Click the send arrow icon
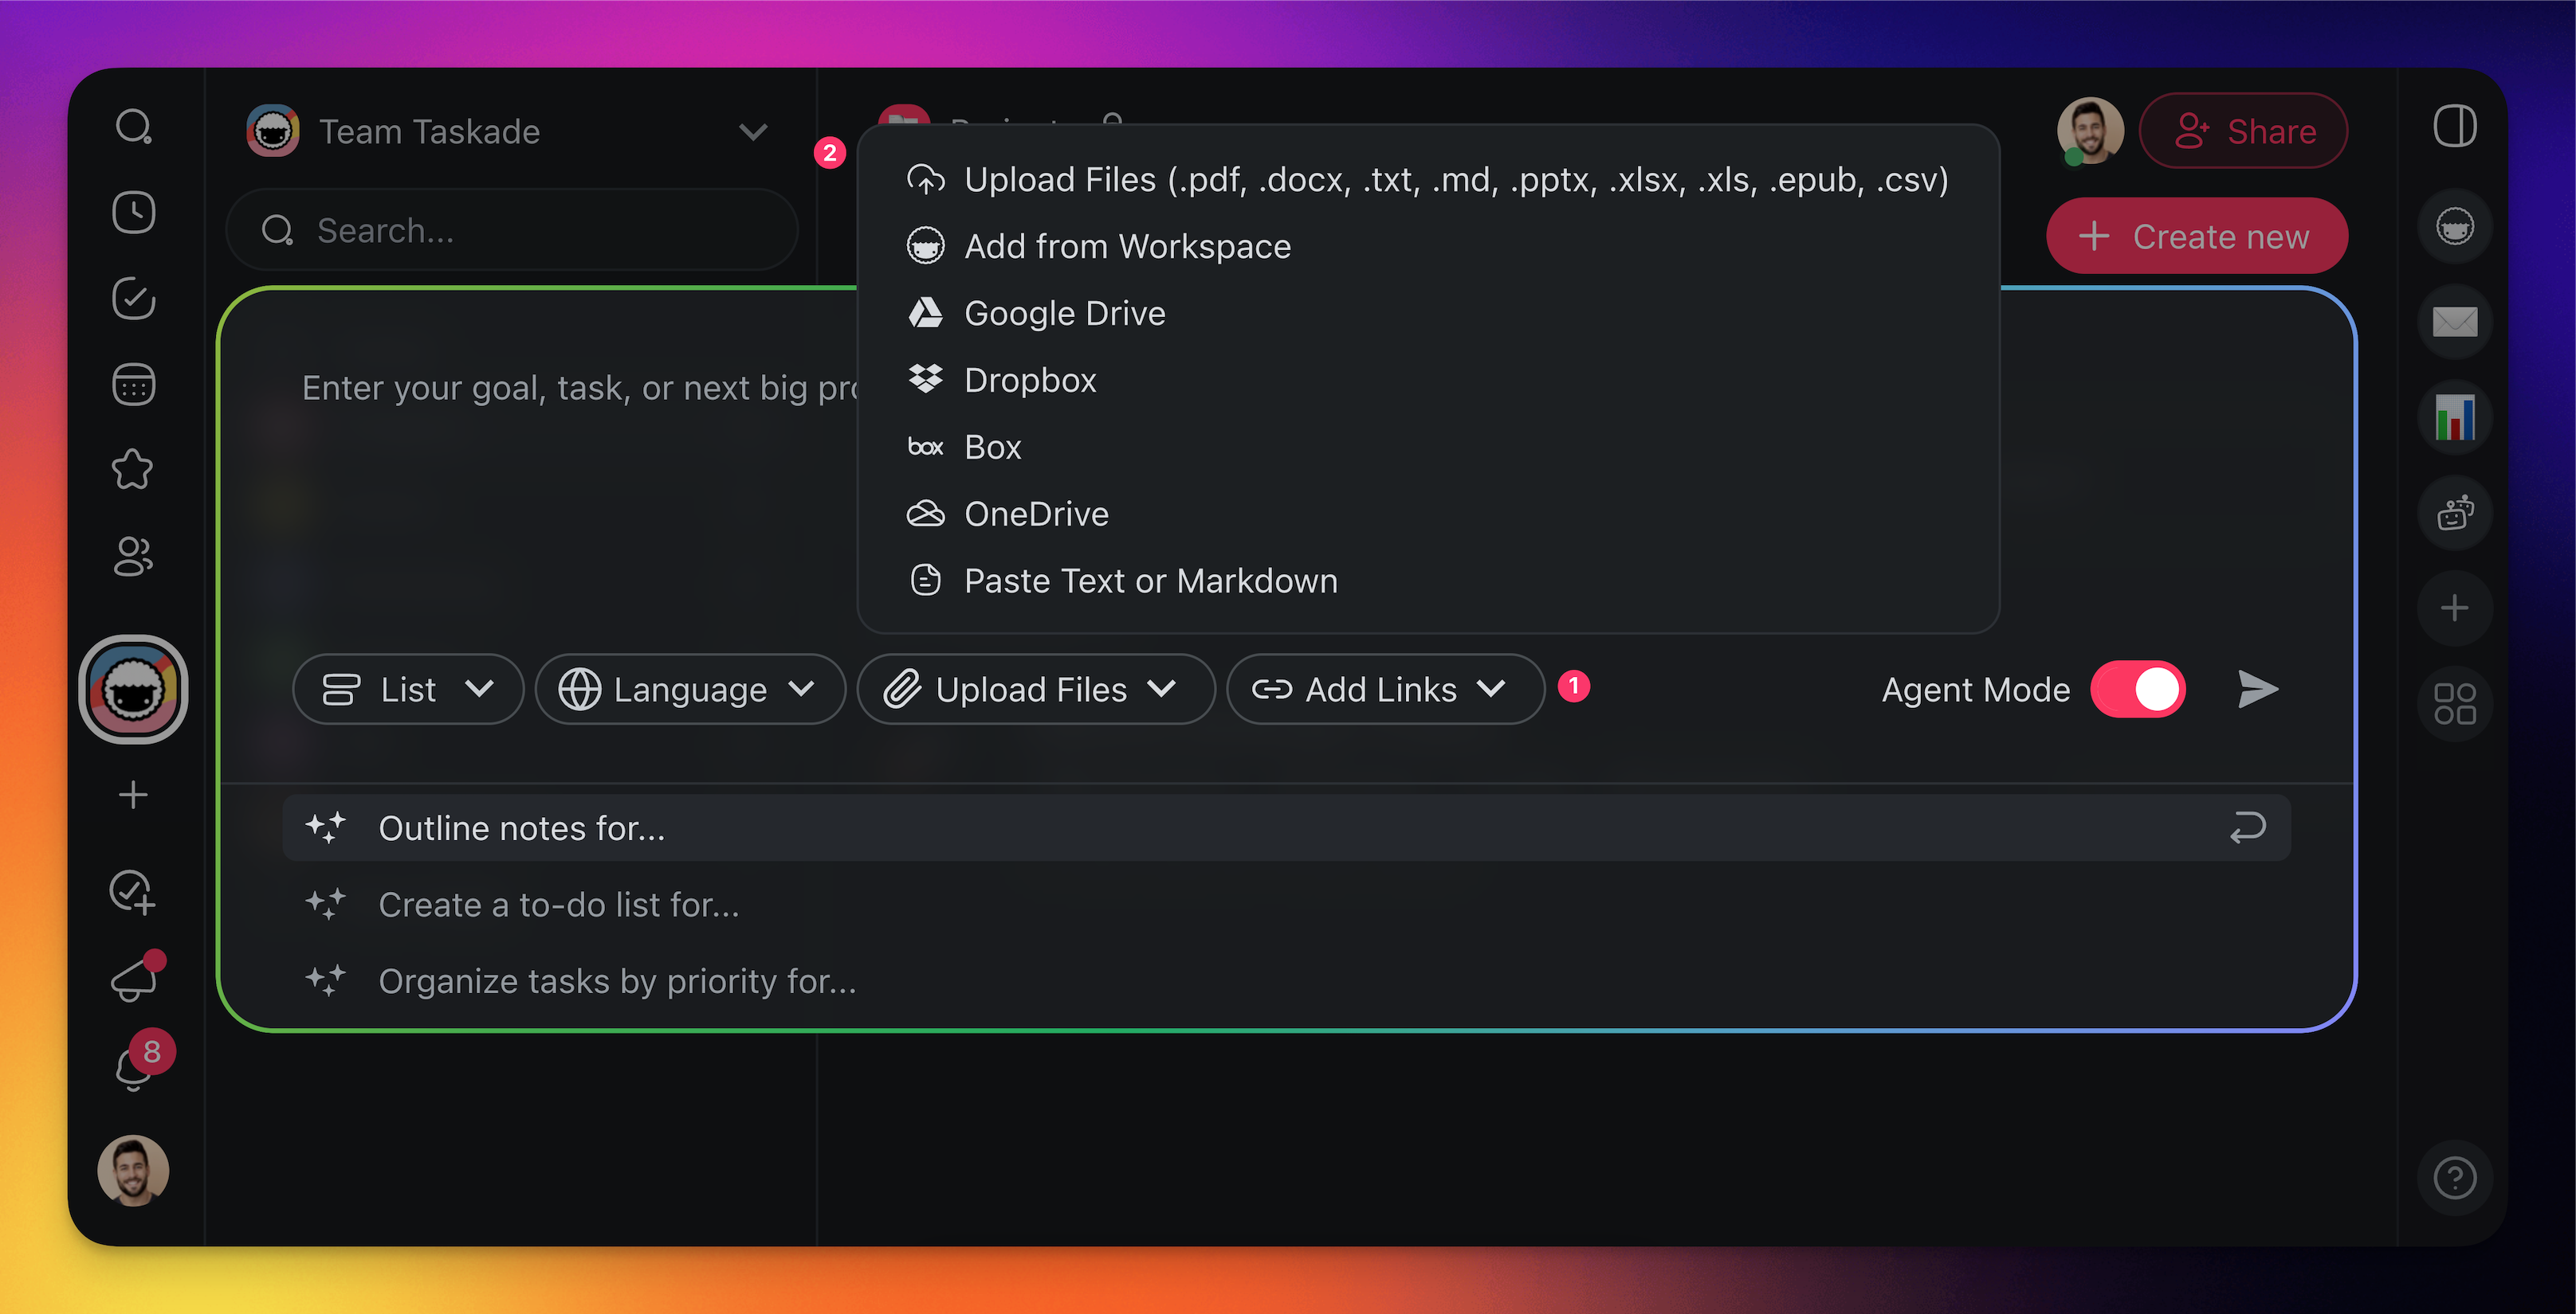This screenshot has height=1314, width=2576. pos(2257,690)
